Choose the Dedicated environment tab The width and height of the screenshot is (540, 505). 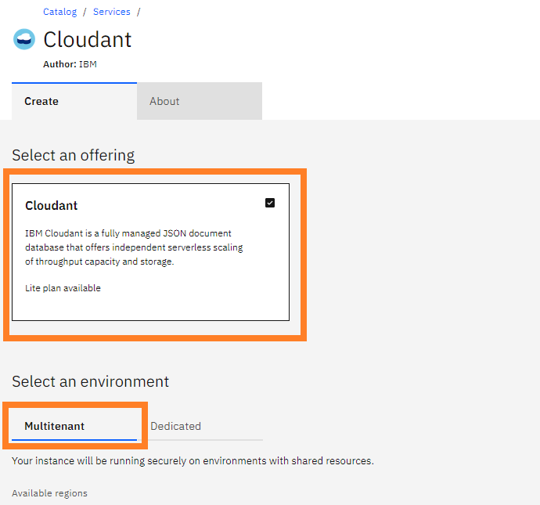(x=176, y=426)
